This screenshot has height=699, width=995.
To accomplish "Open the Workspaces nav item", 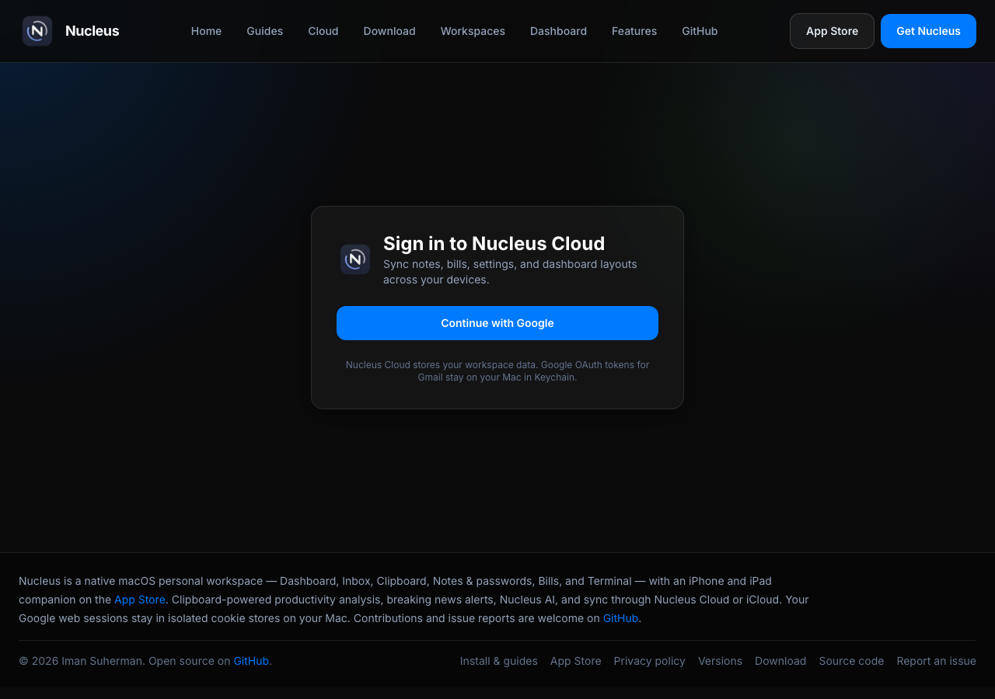I will pyautogui.click(x=473, y=31).
